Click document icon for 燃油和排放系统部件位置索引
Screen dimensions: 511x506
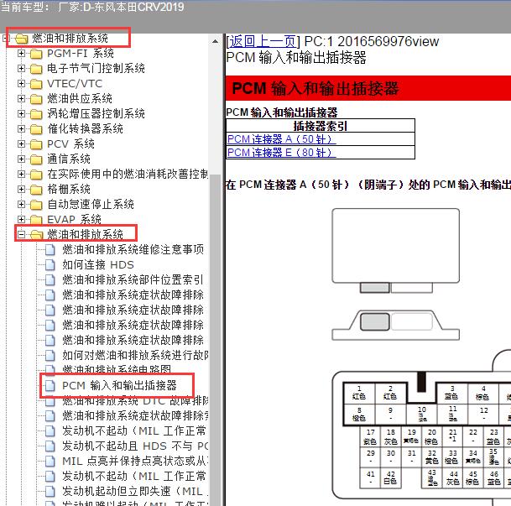(x=50, y=280)
